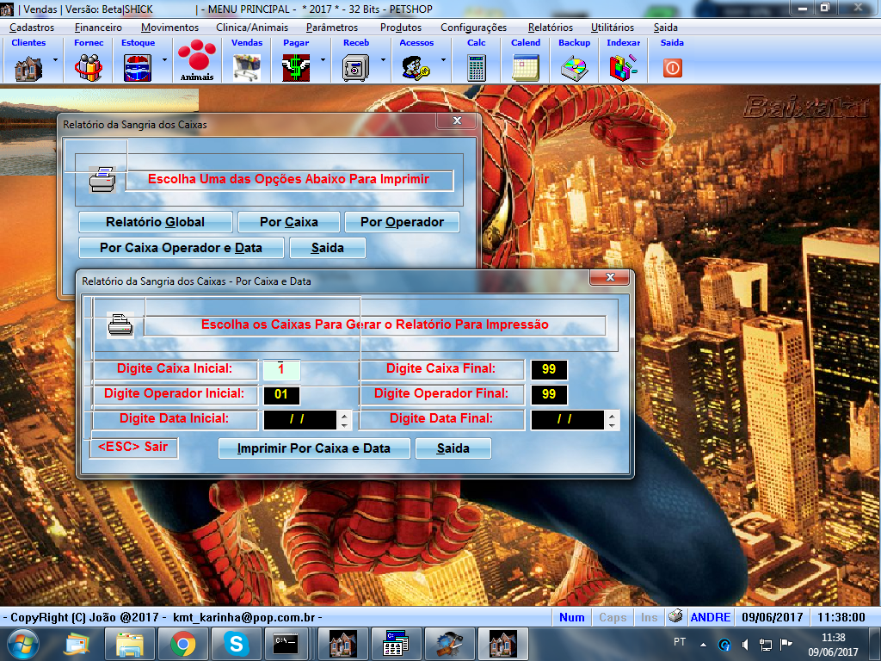Open the Calend calendar icon
The width and height of the screenshot is (881, 661).
coord(526,68)
